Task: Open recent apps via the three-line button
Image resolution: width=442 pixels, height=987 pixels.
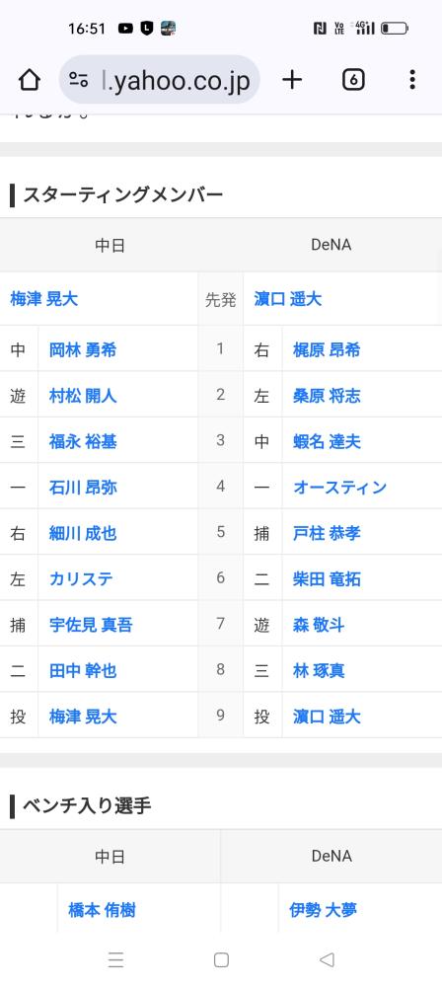Action: pos(115,959)
